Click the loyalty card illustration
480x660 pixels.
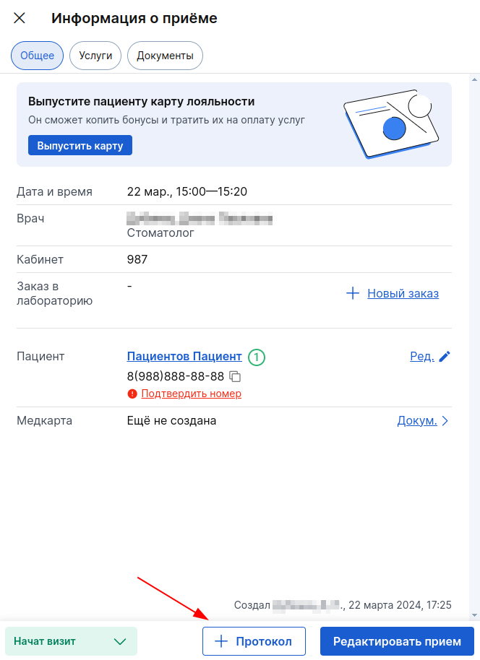pos(390,124)
